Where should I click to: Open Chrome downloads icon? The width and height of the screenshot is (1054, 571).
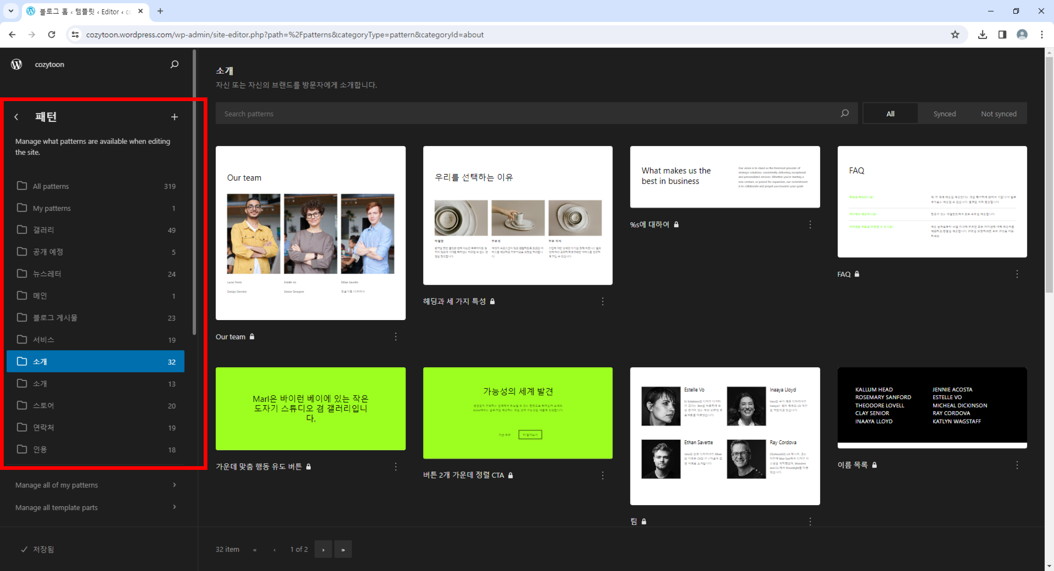click(982, 35)
